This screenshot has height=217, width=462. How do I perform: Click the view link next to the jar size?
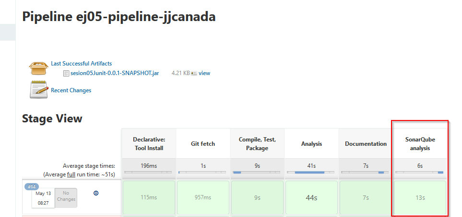204,73
